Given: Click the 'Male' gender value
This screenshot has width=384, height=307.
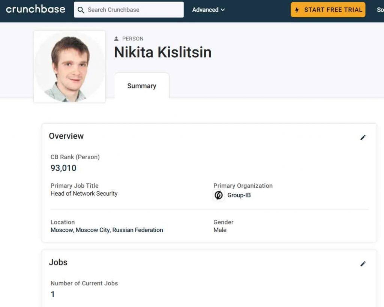Looking at the screenshot, I should (220, 230).
